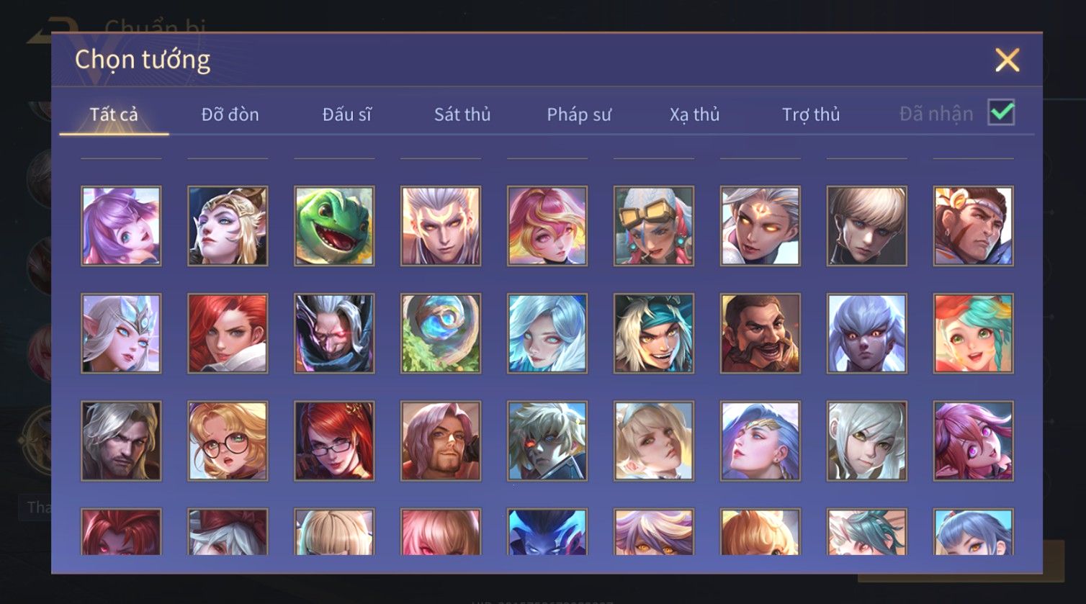The image size is (1086, 604).
Task: Switch to the Trợ thủ tab
Action: coord(811,114)
